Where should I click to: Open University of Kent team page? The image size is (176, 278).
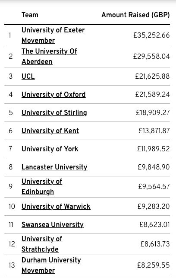pos(50,131)
